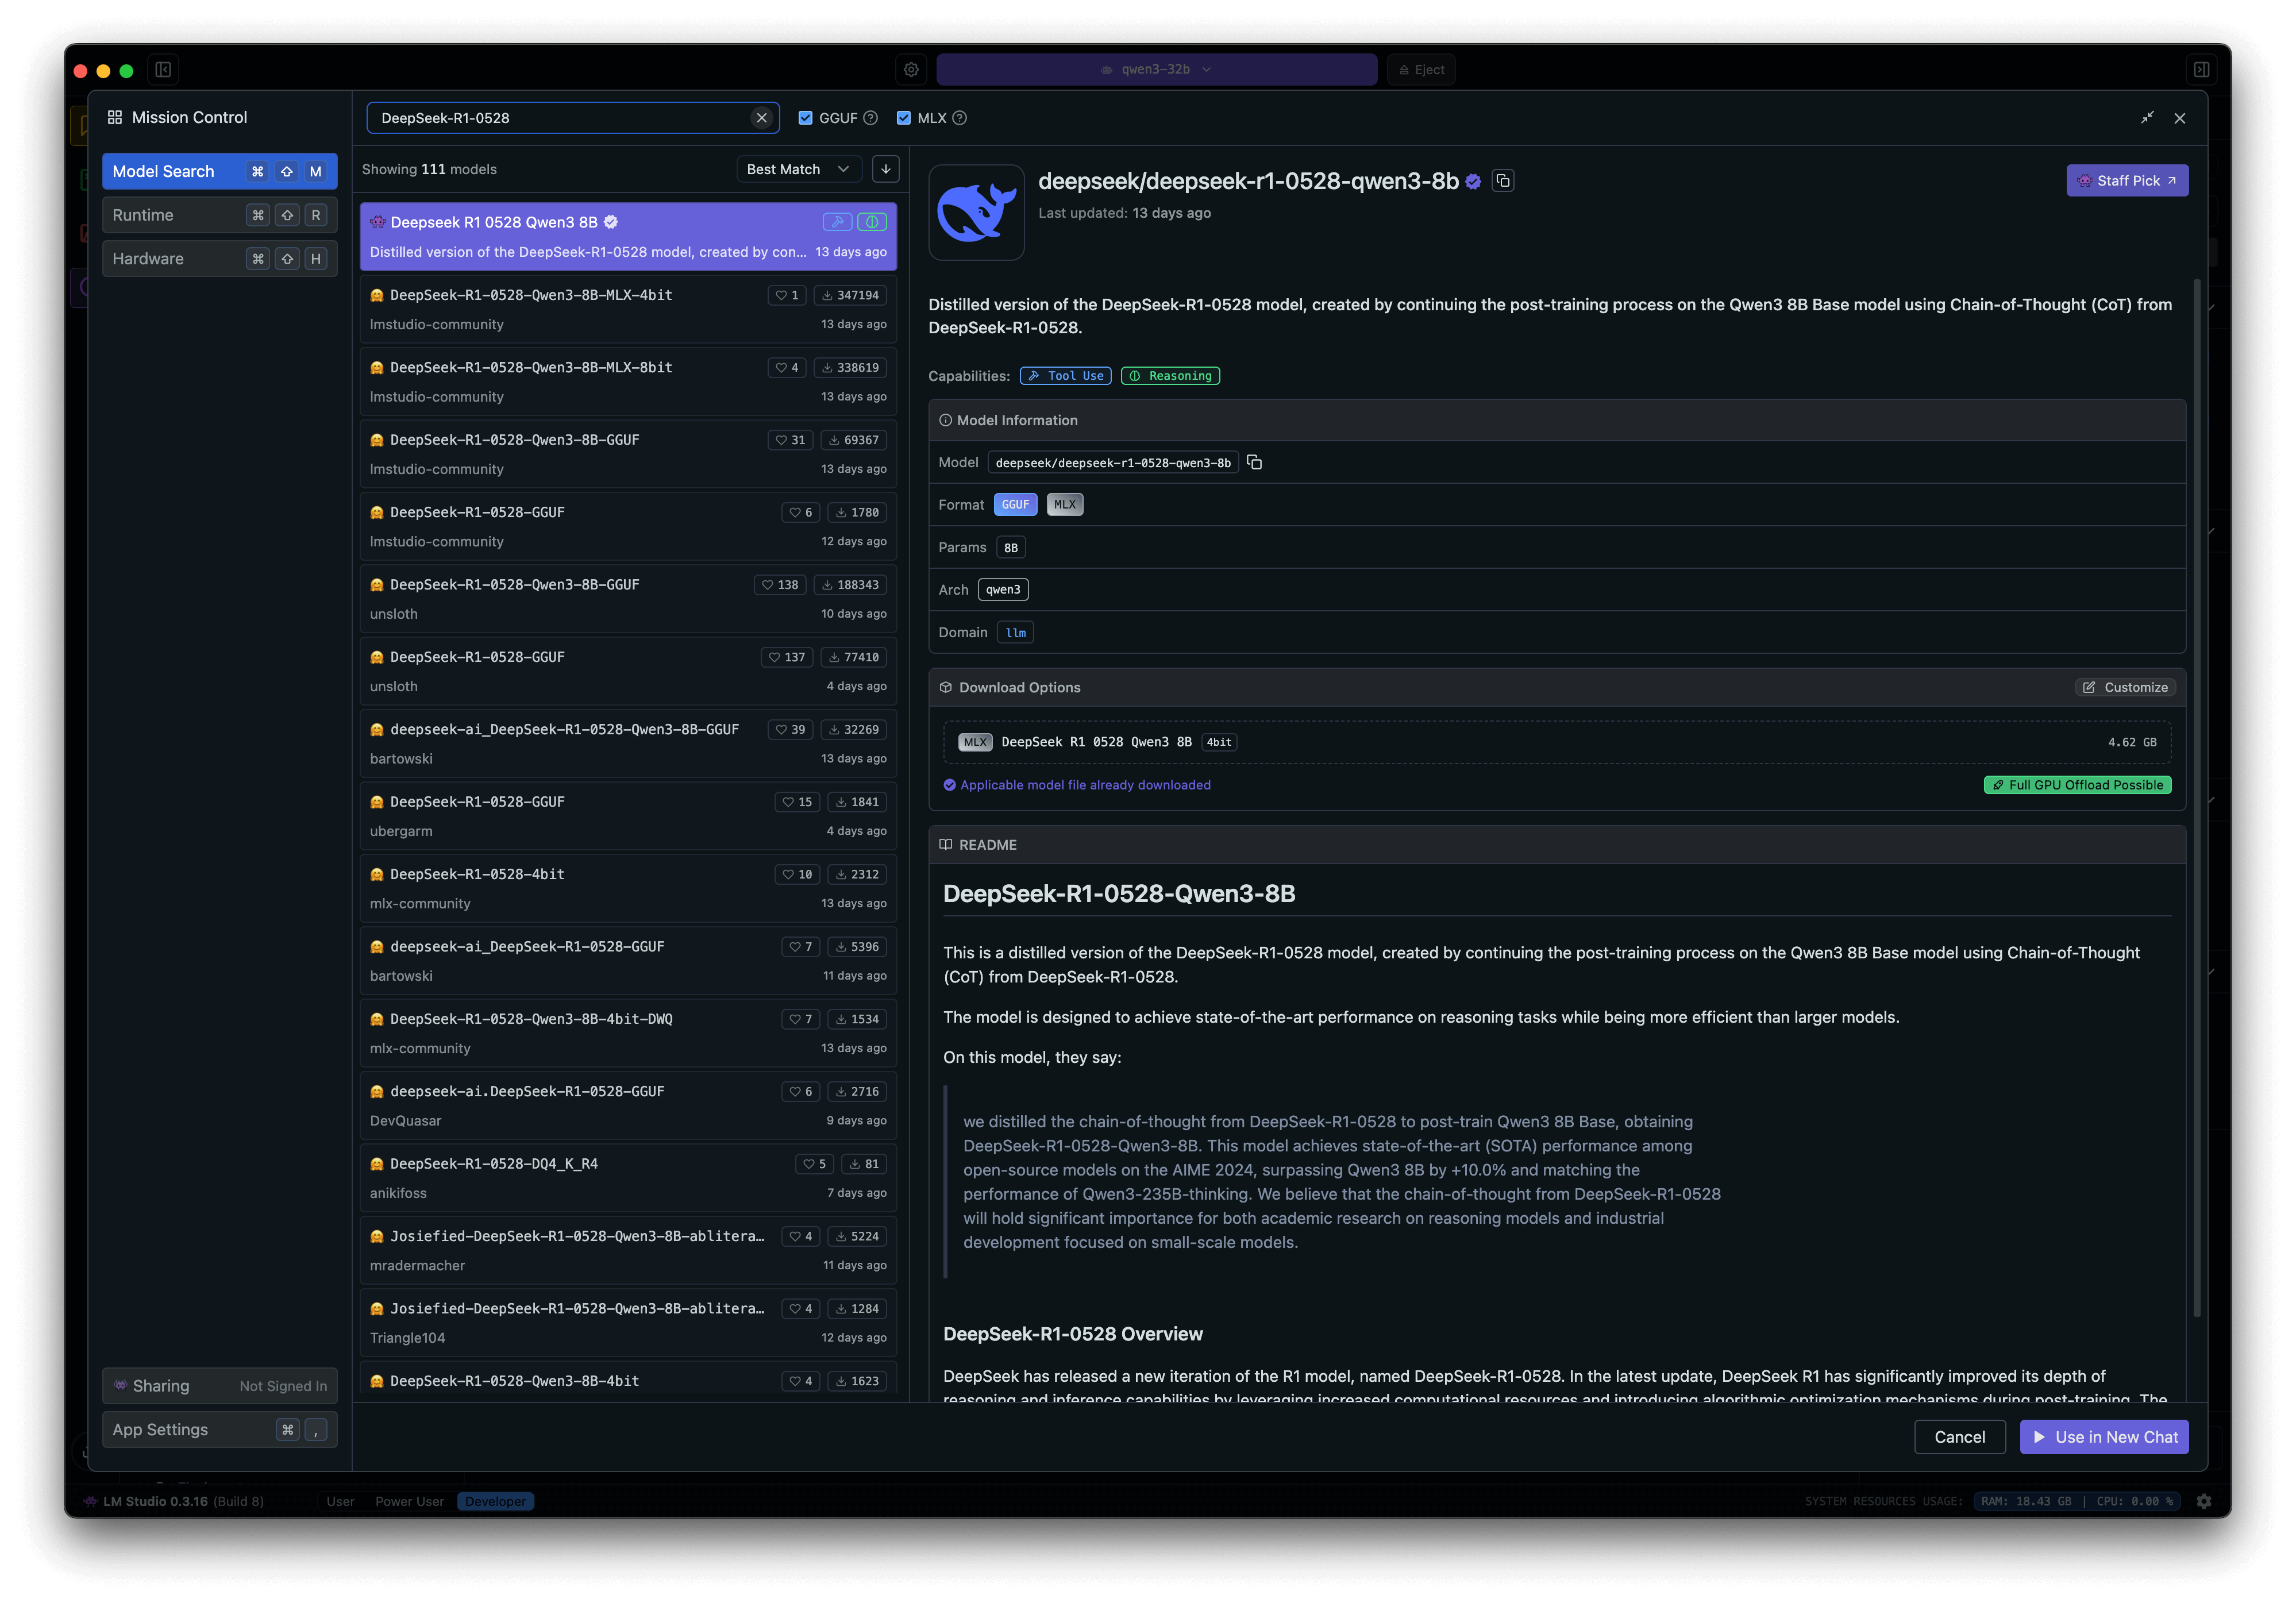Click the Mission Control grid icon
Viewport: 2296px width, 1603px height.
(115, 118)
